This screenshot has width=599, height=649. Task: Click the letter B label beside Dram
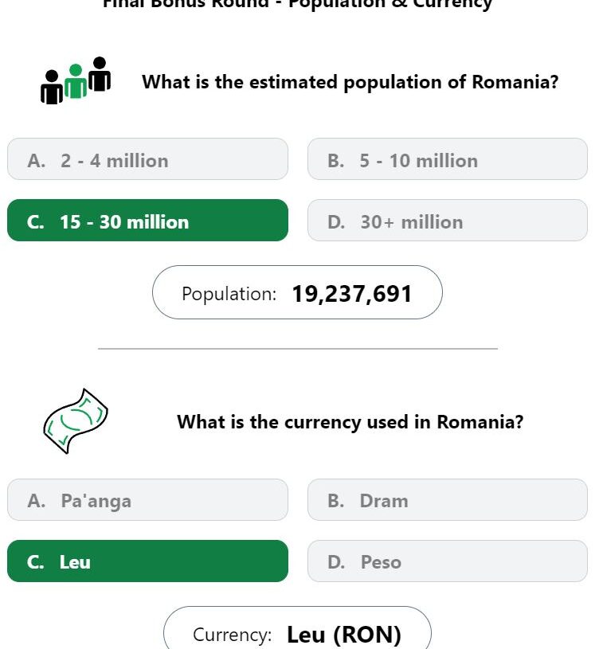tap(335, 501)
